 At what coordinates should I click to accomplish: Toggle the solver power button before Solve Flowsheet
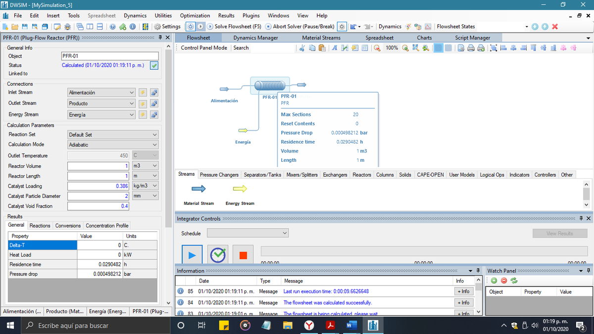point(191,26)
